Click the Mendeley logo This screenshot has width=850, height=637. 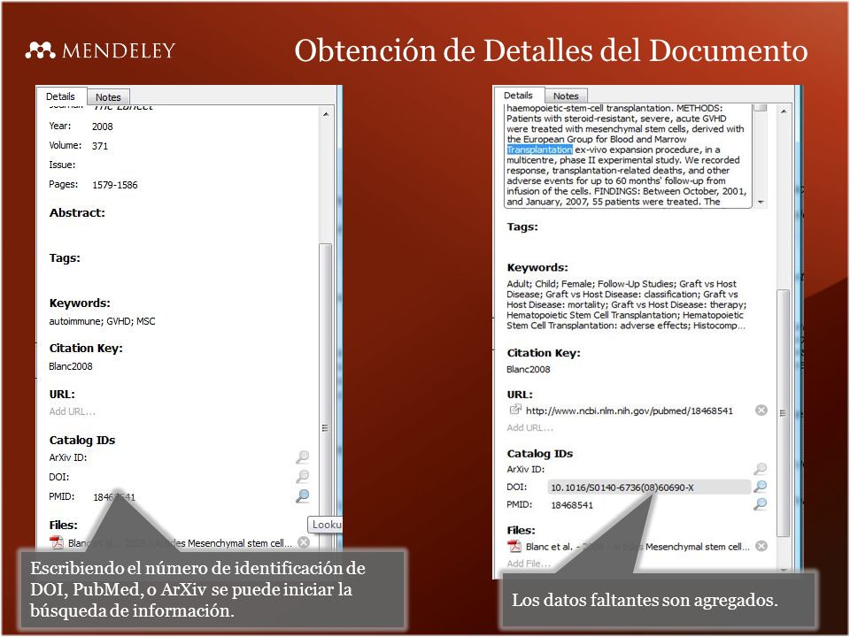[100, 50]
